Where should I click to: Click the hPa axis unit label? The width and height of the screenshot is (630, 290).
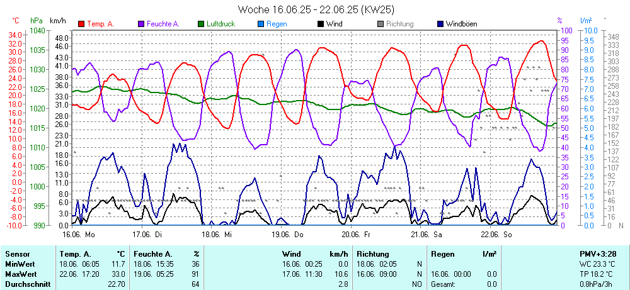click(x=36, y=21)
